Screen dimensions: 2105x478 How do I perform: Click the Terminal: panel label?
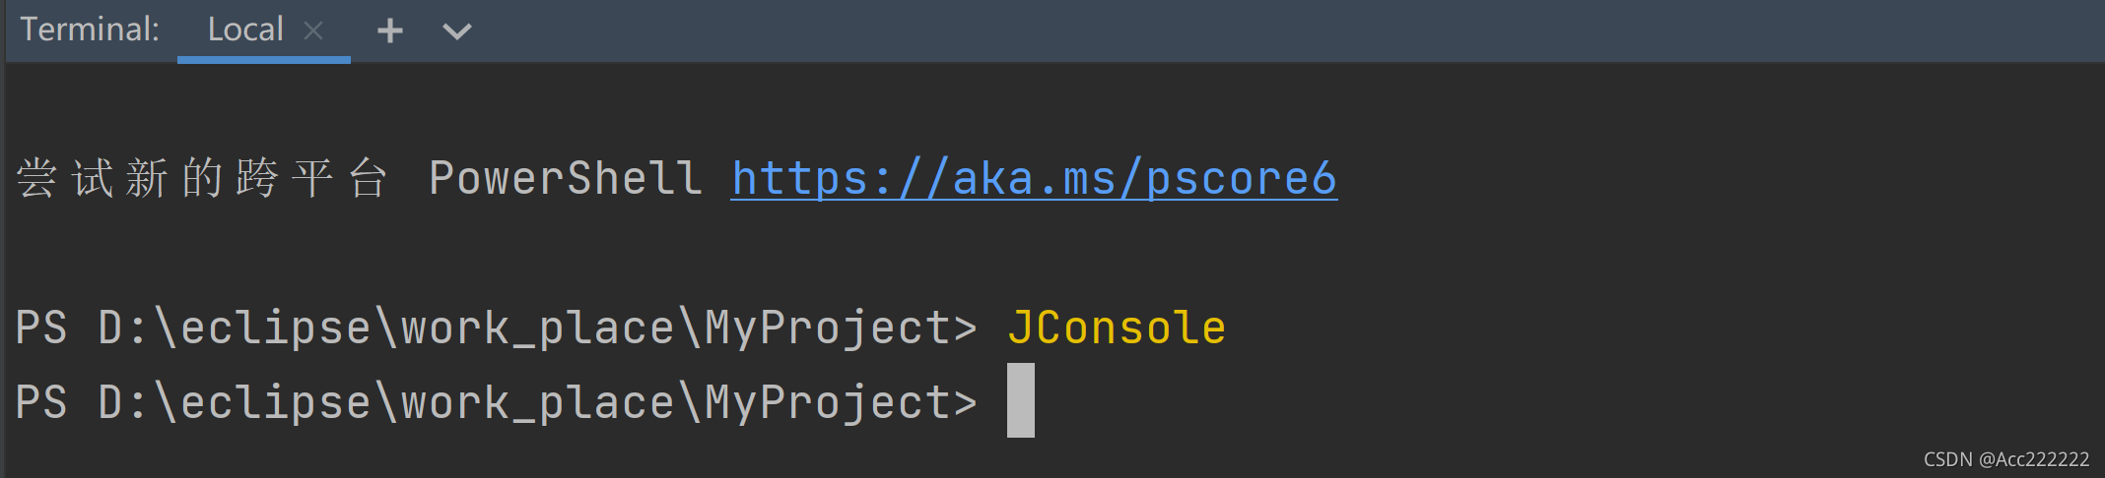click(x=90, y=30)
